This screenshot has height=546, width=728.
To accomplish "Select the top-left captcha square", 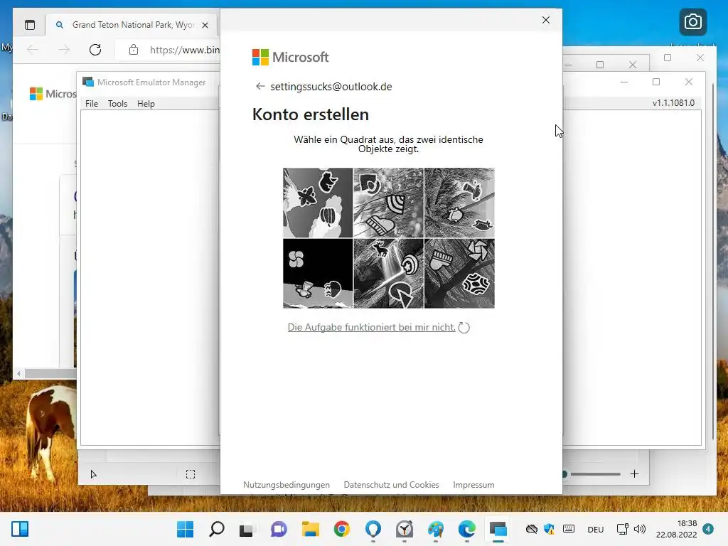I will [318, 203].
